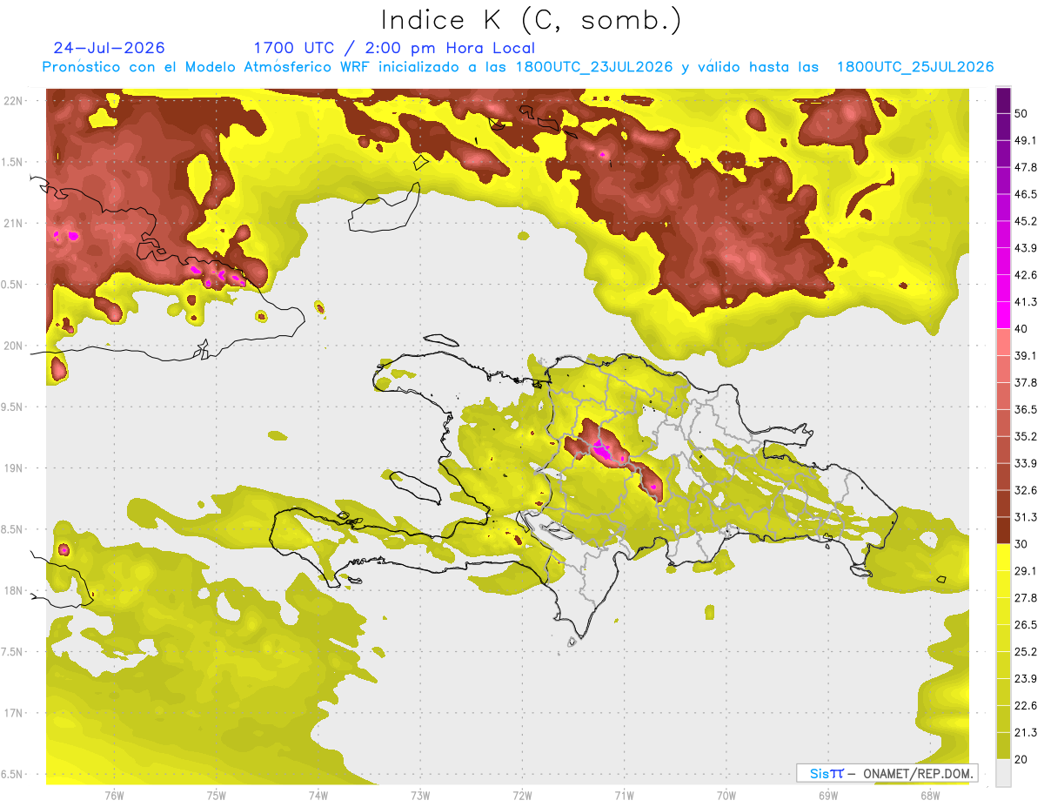Viewport: 1044px width, 807px height.
Task: Click the "46.5" colorbar value
Action: pyautogui.click(x=1026, y=194)
